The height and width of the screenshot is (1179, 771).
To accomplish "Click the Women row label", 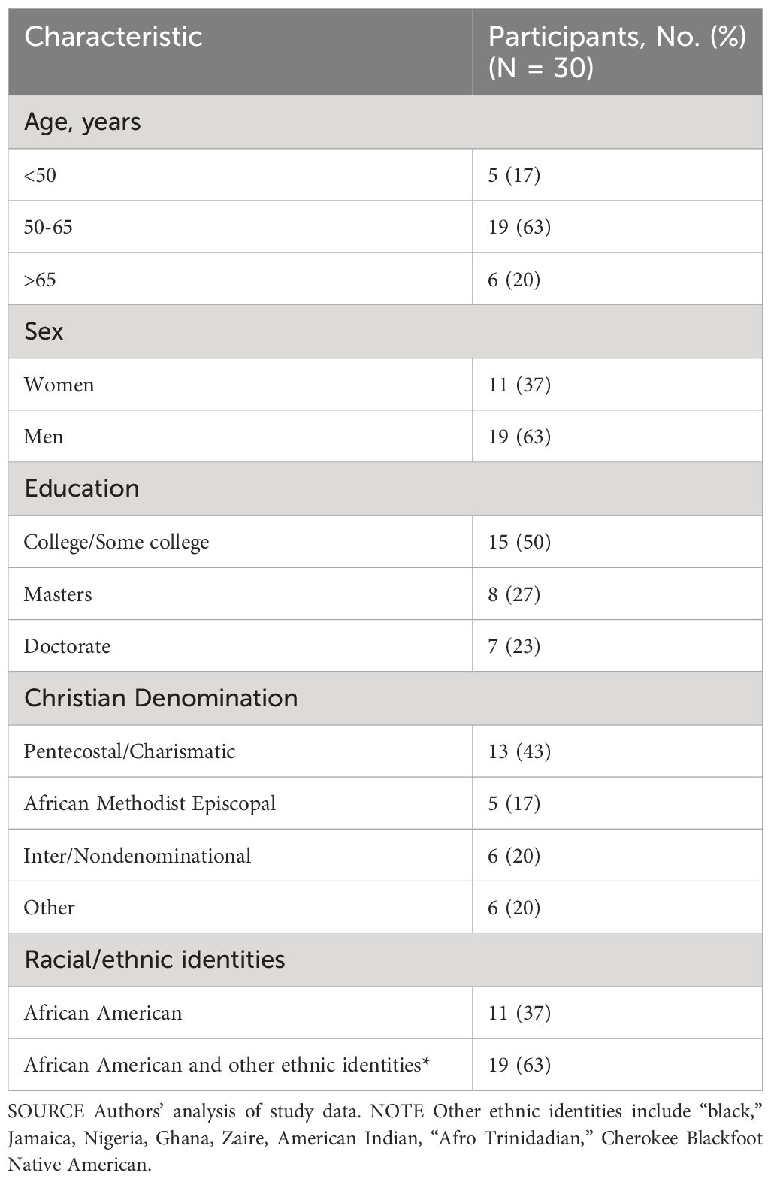I will (x=59, y=385).
